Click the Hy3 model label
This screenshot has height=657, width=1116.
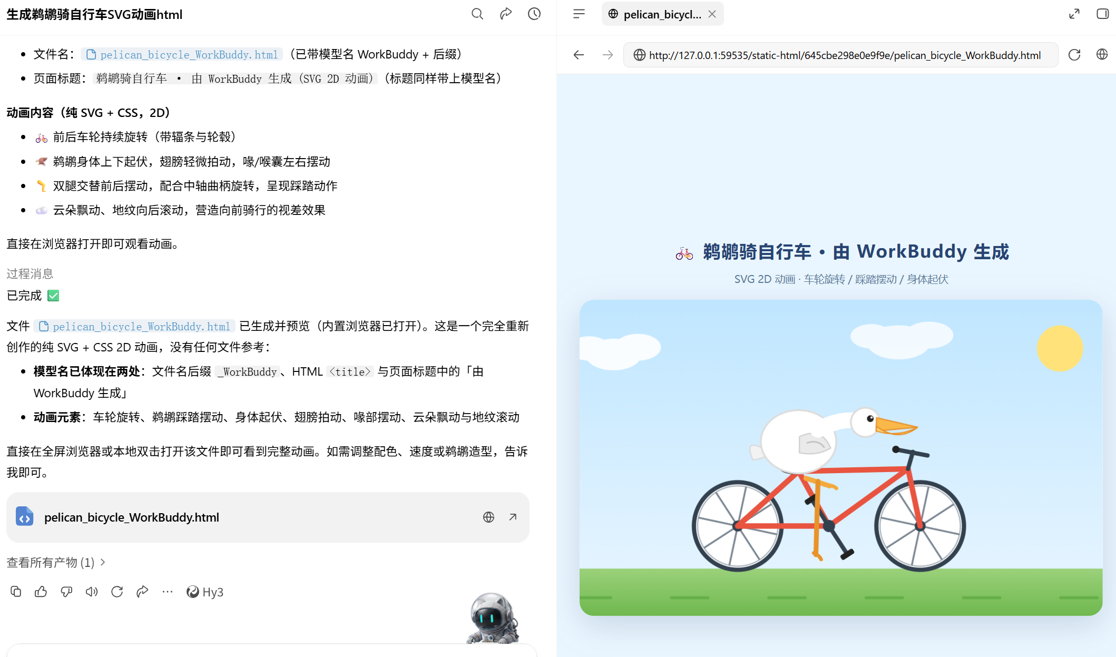click(205, 592)
